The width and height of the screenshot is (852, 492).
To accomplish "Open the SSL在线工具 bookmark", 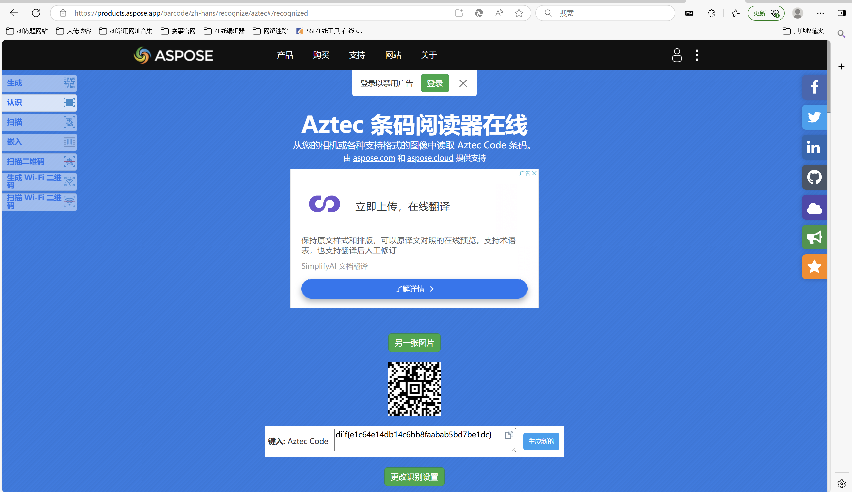I will coord(329,31).
